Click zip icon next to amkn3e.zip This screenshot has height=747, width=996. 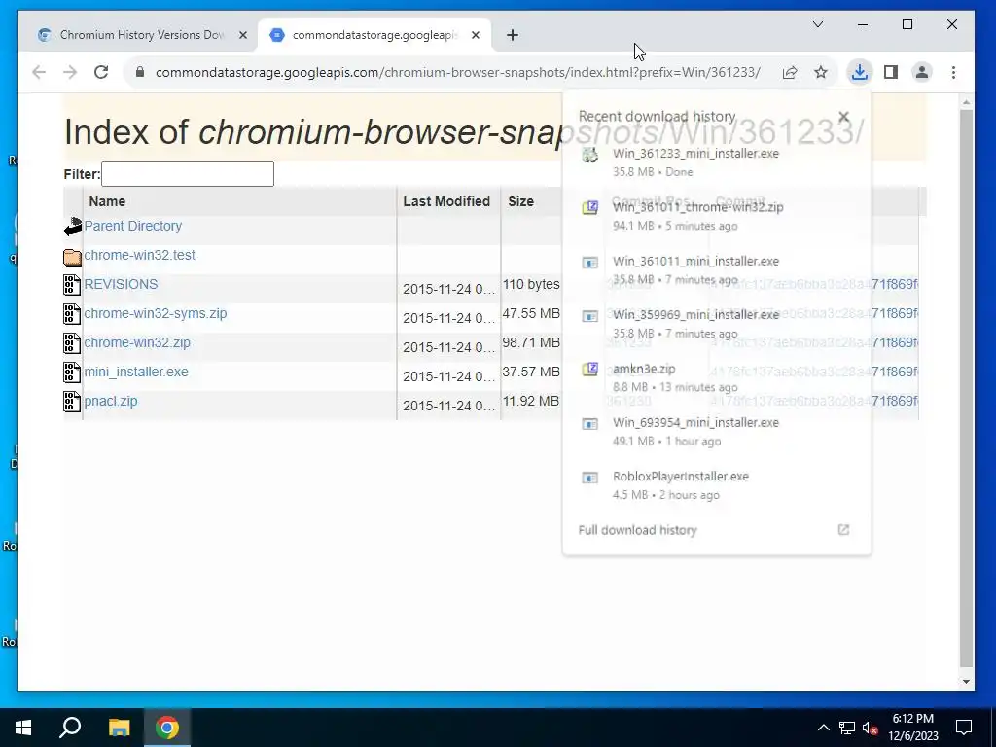pos(590,369)
